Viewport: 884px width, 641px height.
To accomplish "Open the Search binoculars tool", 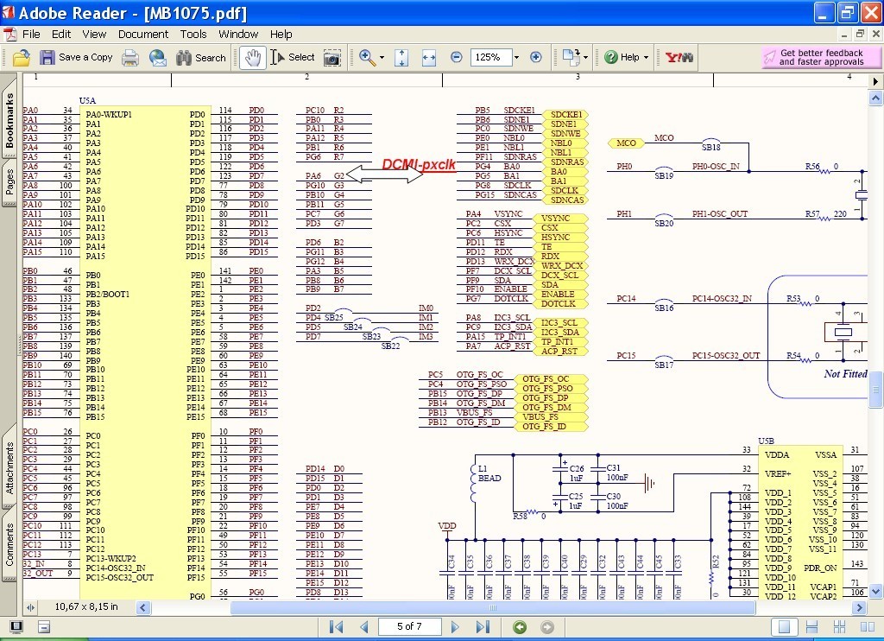I will coord(200,58).
